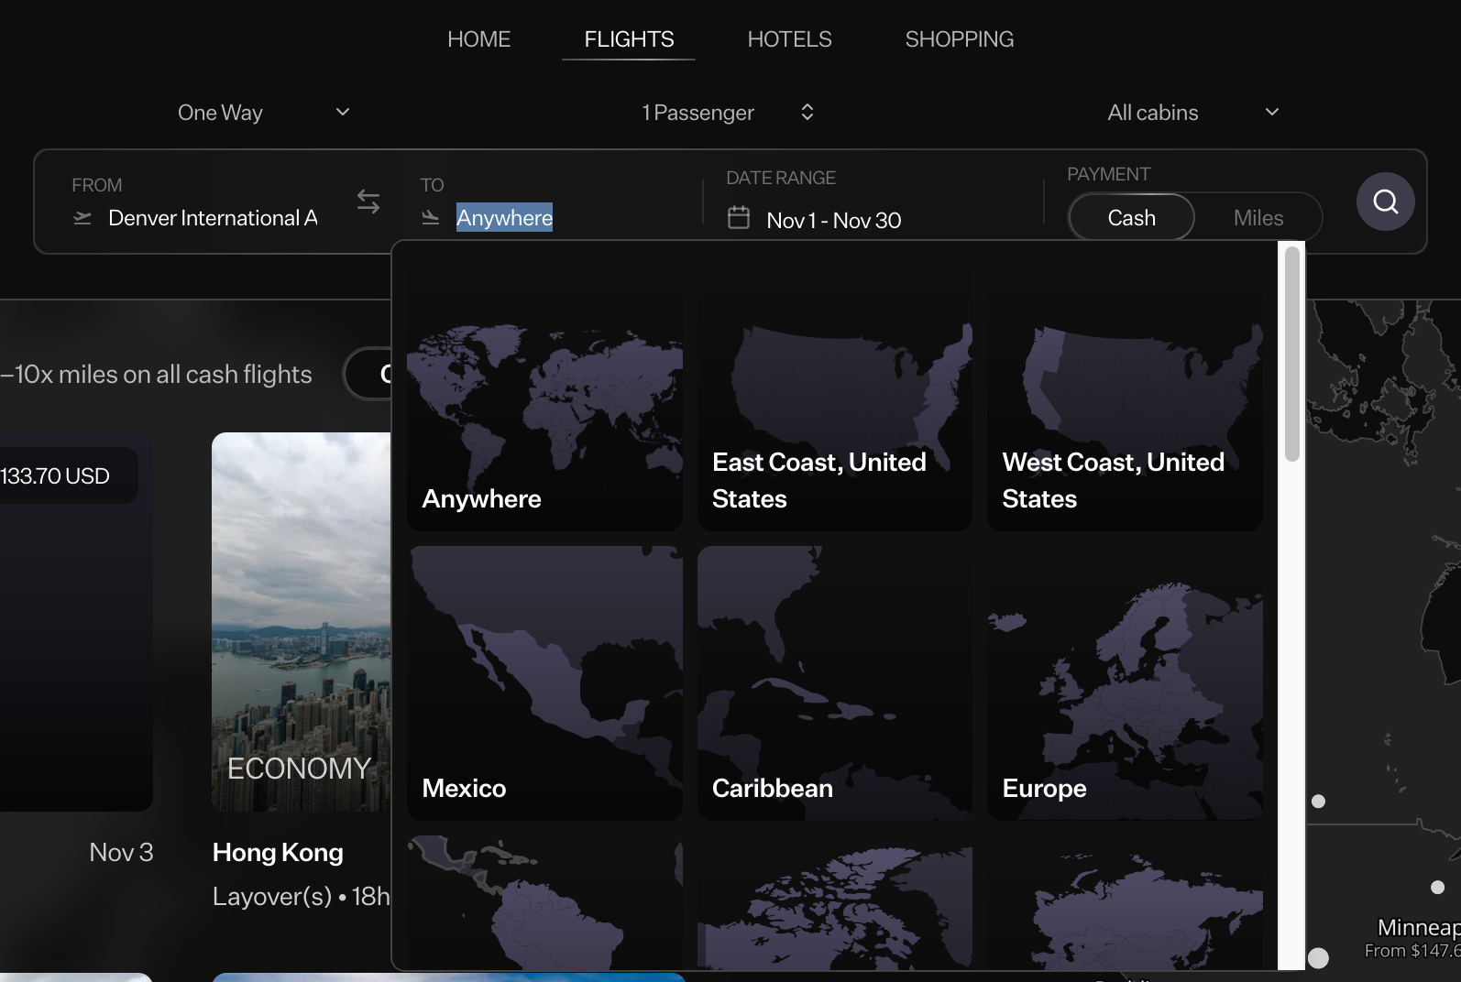Swap origin and destination with arrows icon

coord(368,202)
